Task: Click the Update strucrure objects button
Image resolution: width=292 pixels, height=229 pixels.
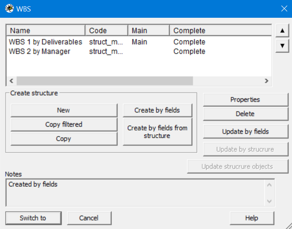Action: (x=238, y=167)
